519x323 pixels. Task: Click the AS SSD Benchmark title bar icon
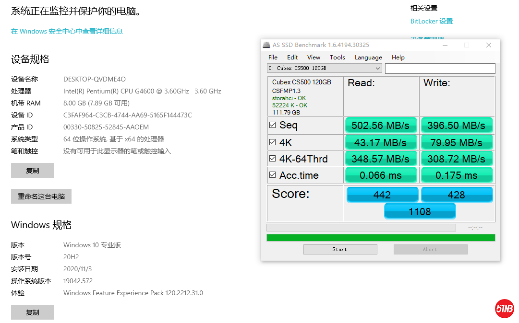click(266, 45)
